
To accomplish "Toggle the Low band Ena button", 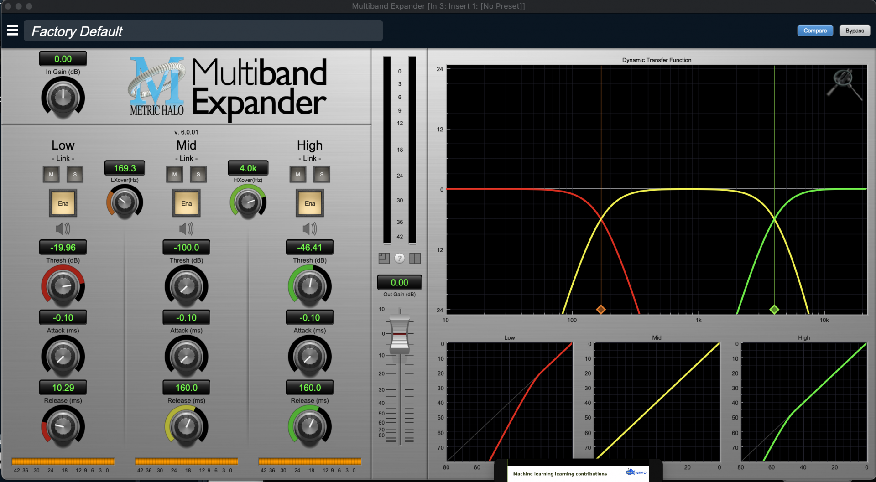I will 63,203.
